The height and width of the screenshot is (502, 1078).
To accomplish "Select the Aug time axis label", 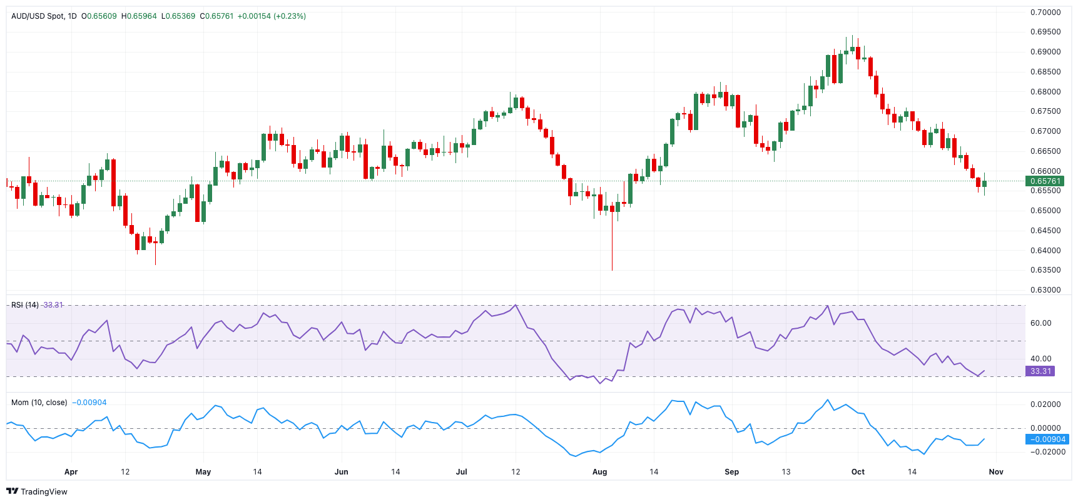I will 599,472.
